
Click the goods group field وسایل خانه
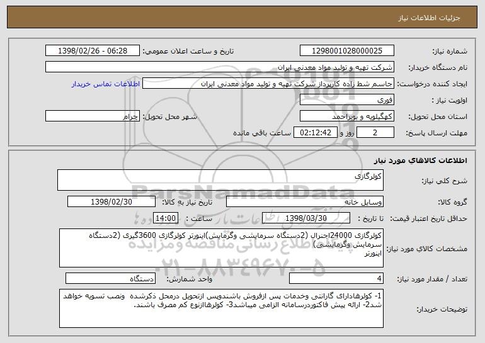(x=305, y=201)
